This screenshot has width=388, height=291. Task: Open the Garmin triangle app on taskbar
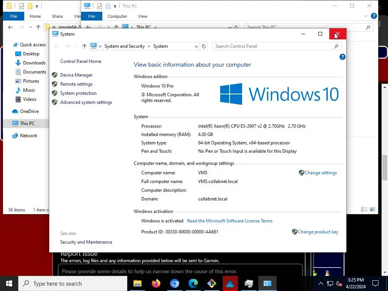pyautogui.click(x=230, y=283)
